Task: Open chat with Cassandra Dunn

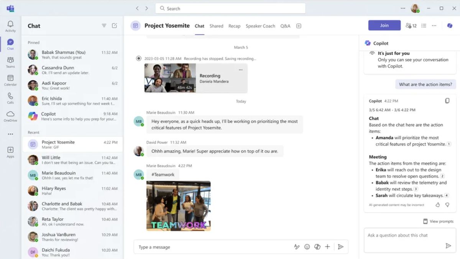Action: click(72, 70)
